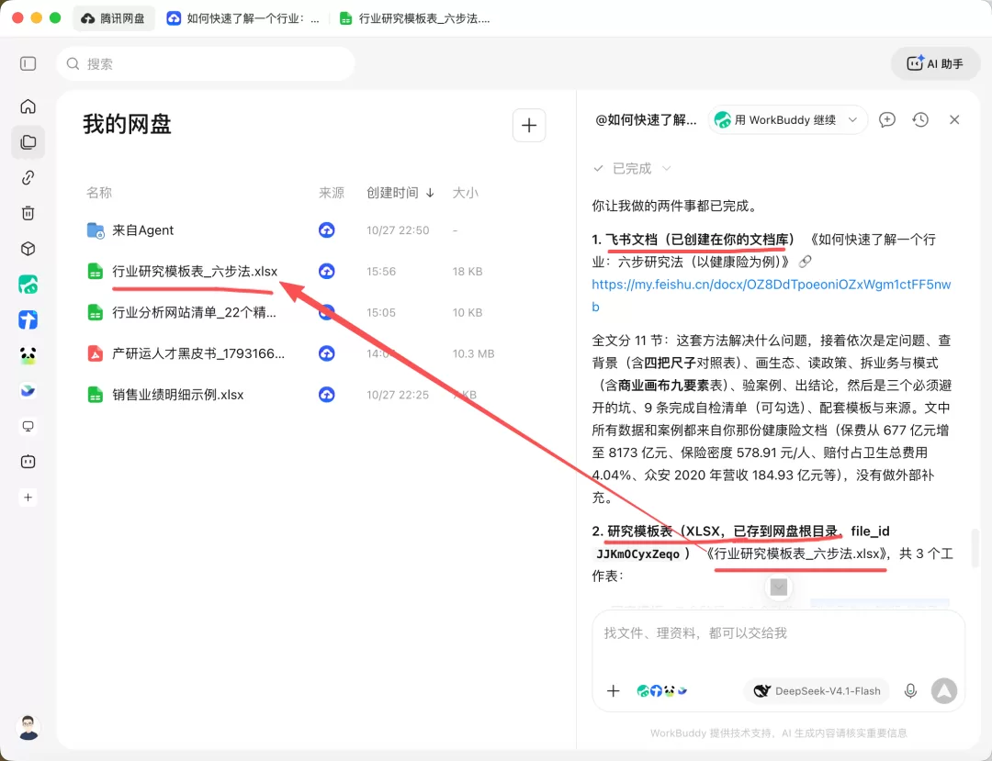Open the green pig app icon in sidebar
This screenshot has width=992, height=761.
[x=28, y=285]
